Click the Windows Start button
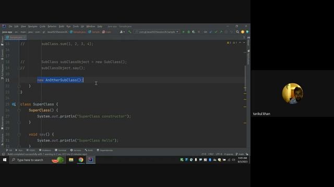Viewport: 334px width, 187px height. coord(5,160)
